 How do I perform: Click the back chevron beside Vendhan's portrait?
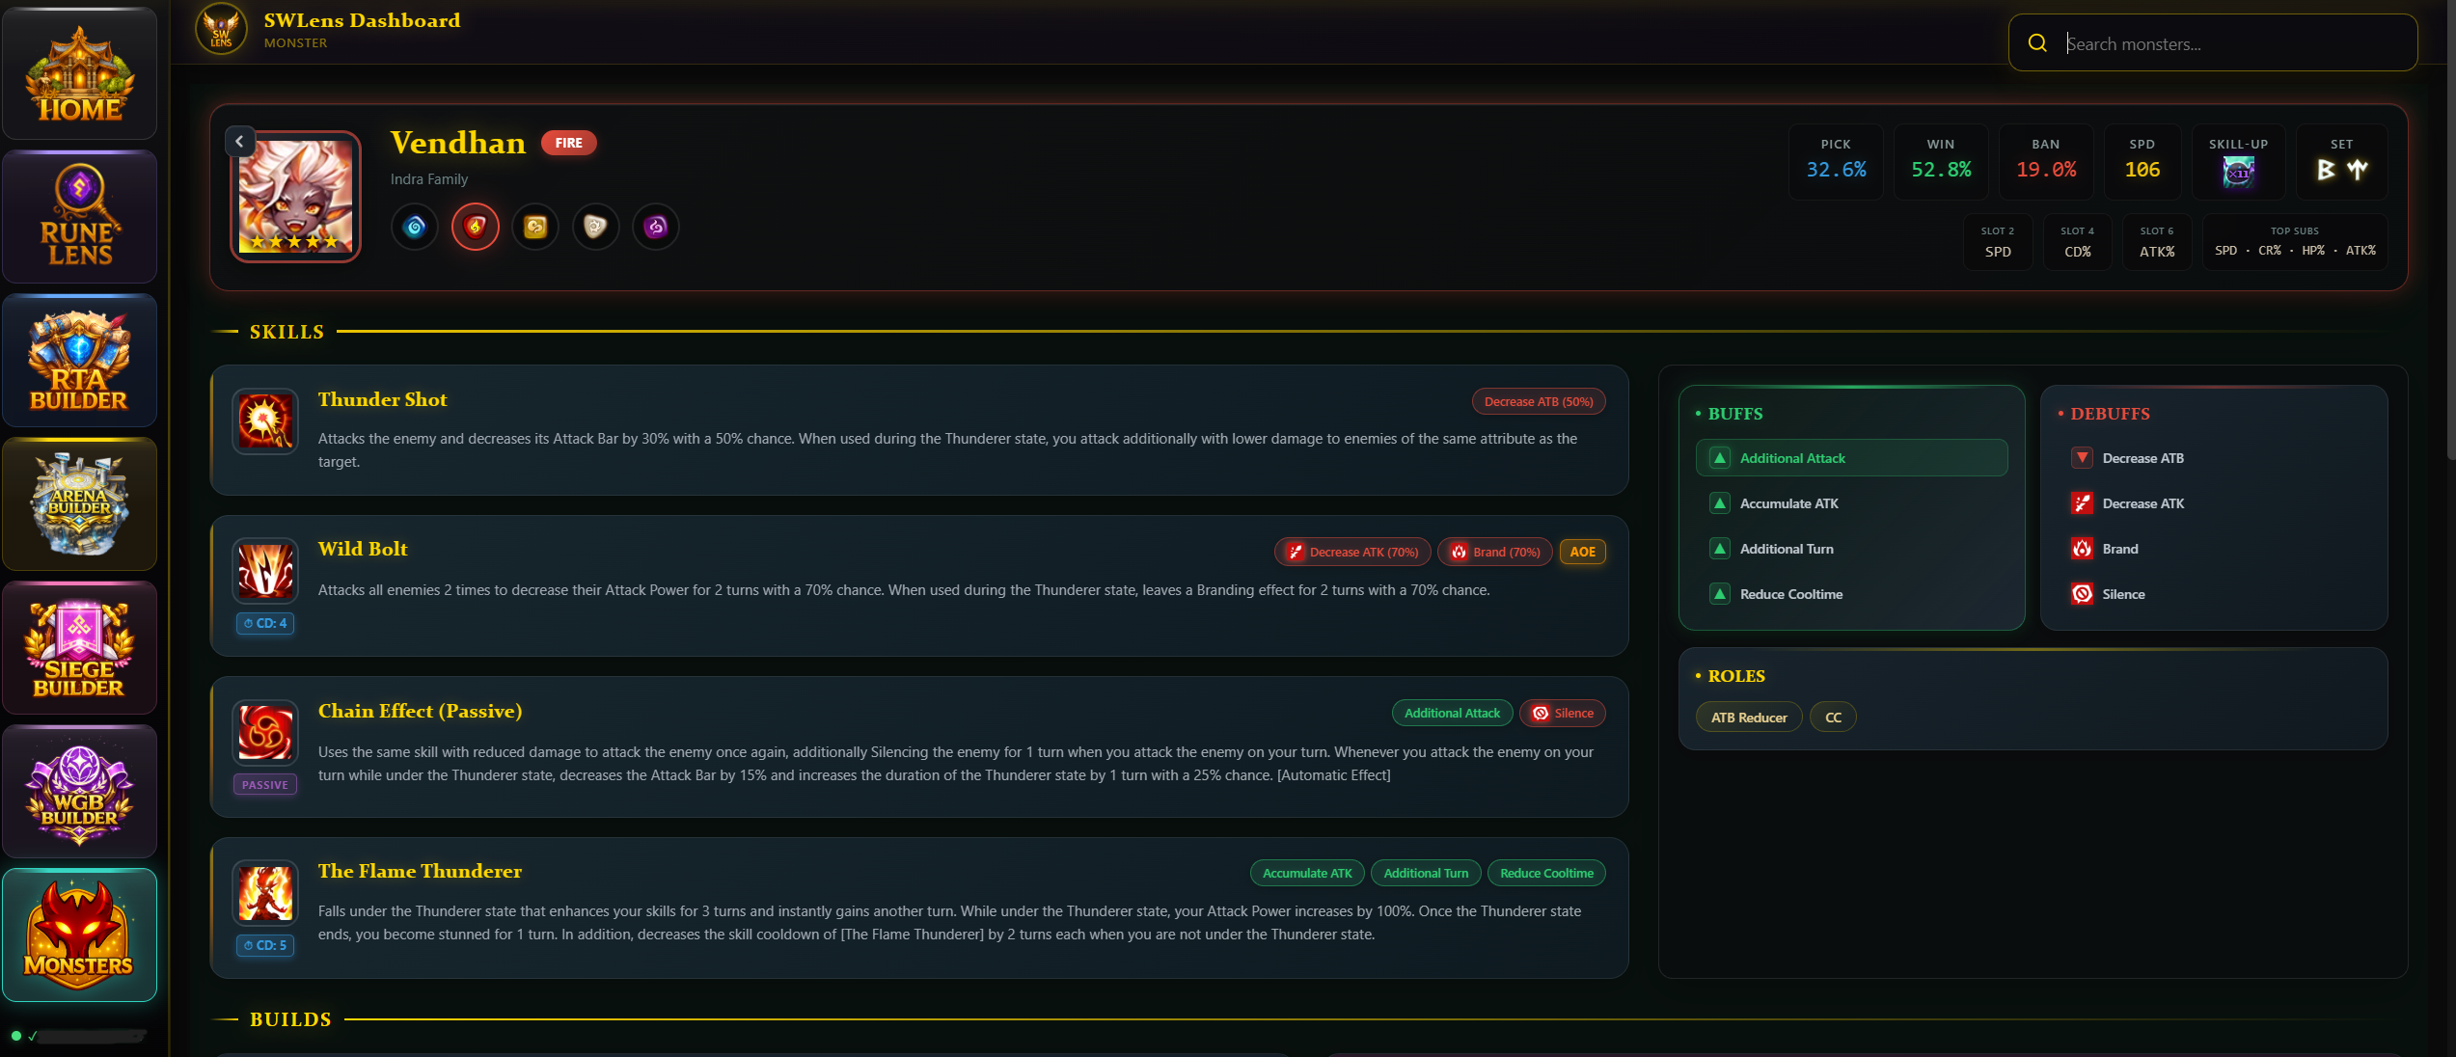239,141
